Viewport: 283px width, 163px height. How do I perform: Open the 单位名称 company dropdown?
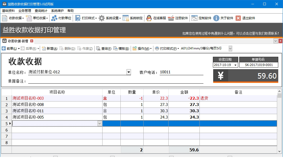coord(129,72)
